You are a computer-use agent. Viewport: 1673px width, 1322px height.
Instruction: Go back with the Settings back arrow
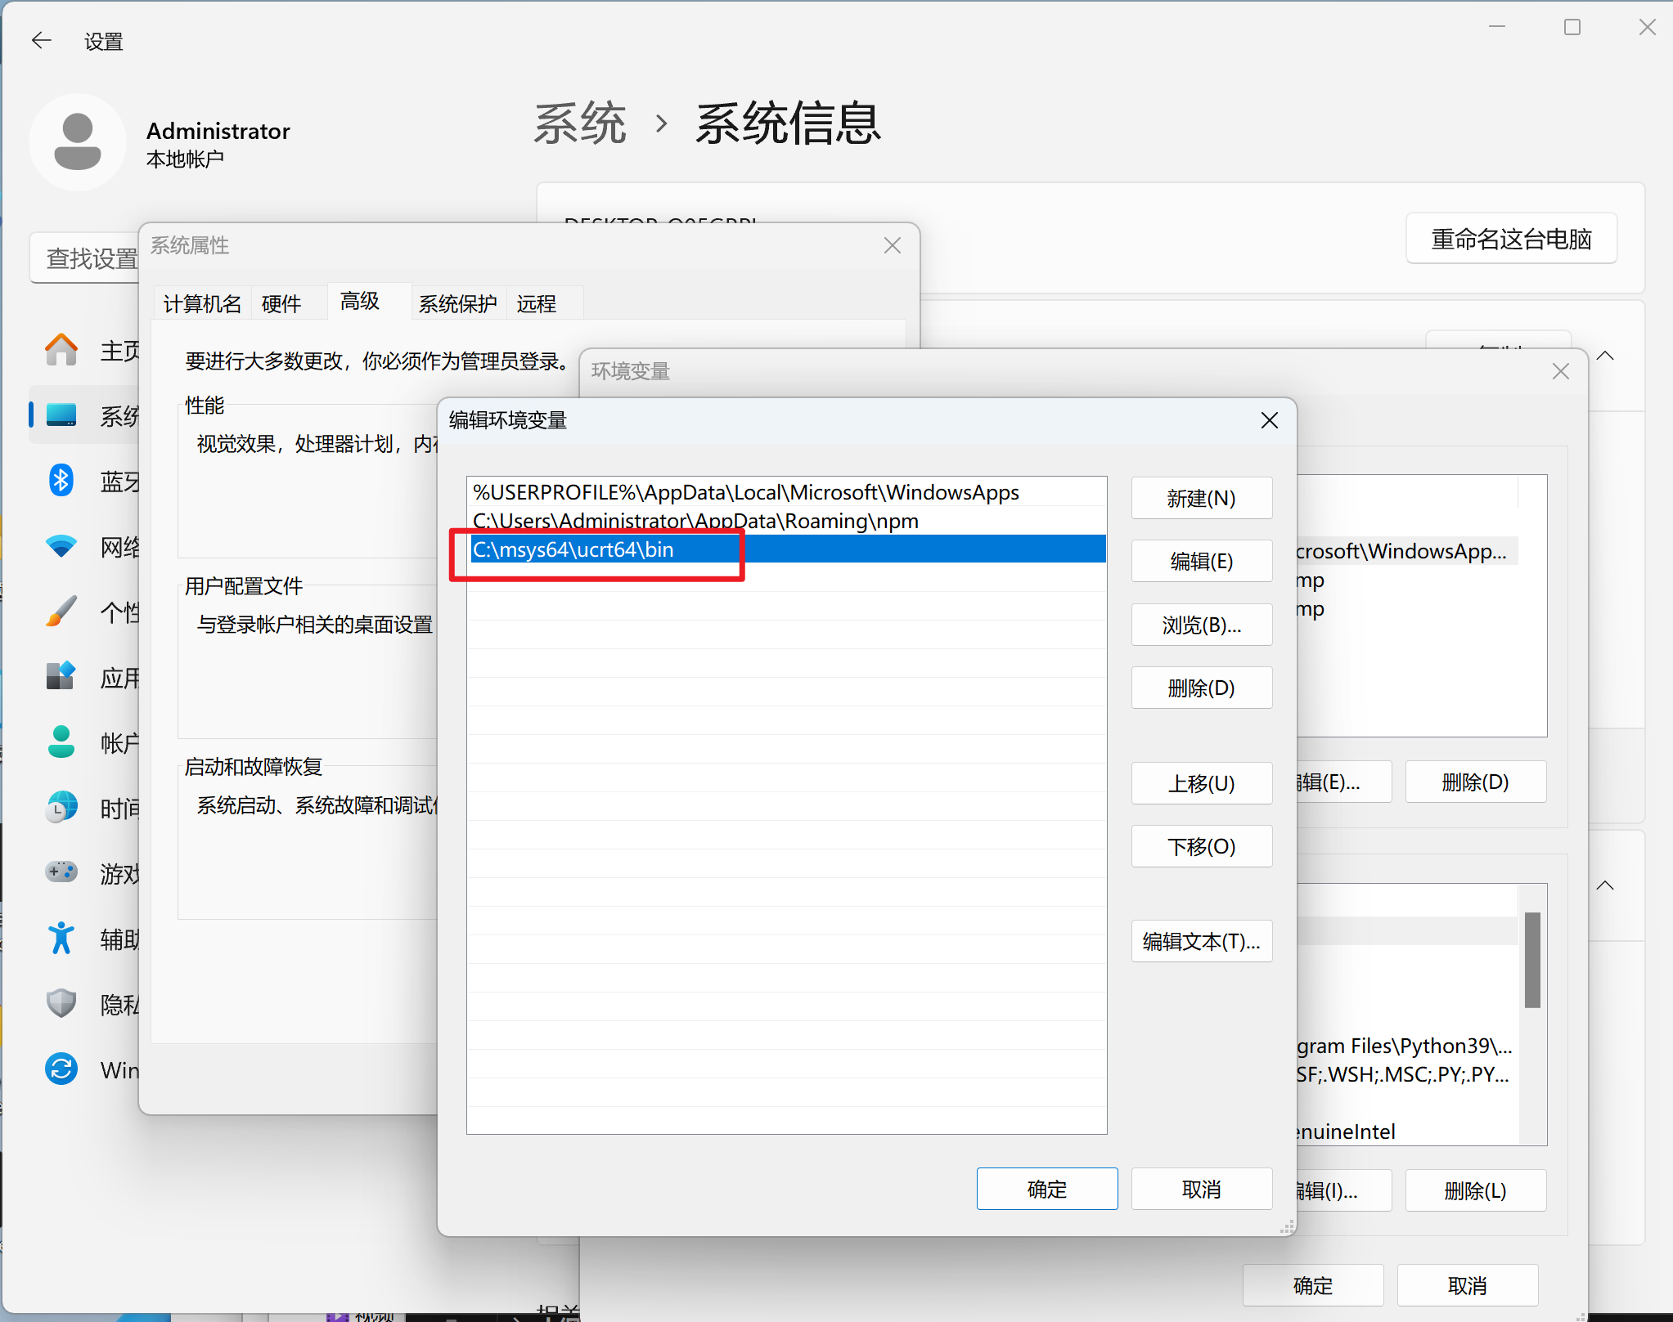click(41, 40)
